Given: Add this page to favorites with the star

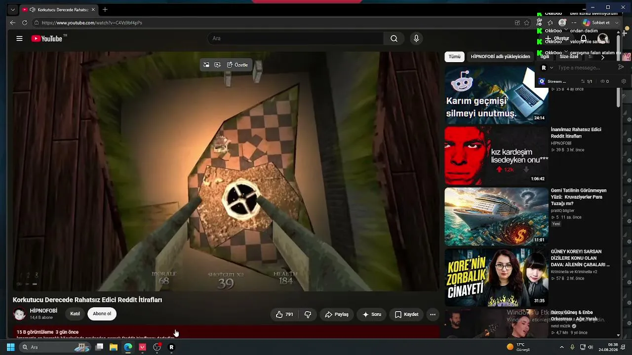Looking at the screenshot, I should click(x=527, y=23).
